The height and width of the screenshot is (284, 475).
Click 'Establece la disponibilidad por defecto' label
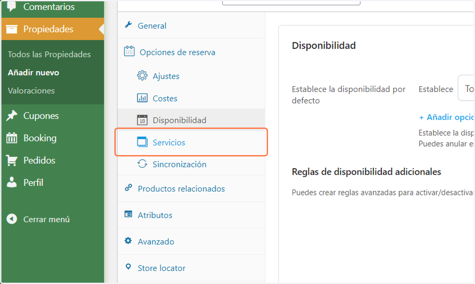(x=349, y=95)
